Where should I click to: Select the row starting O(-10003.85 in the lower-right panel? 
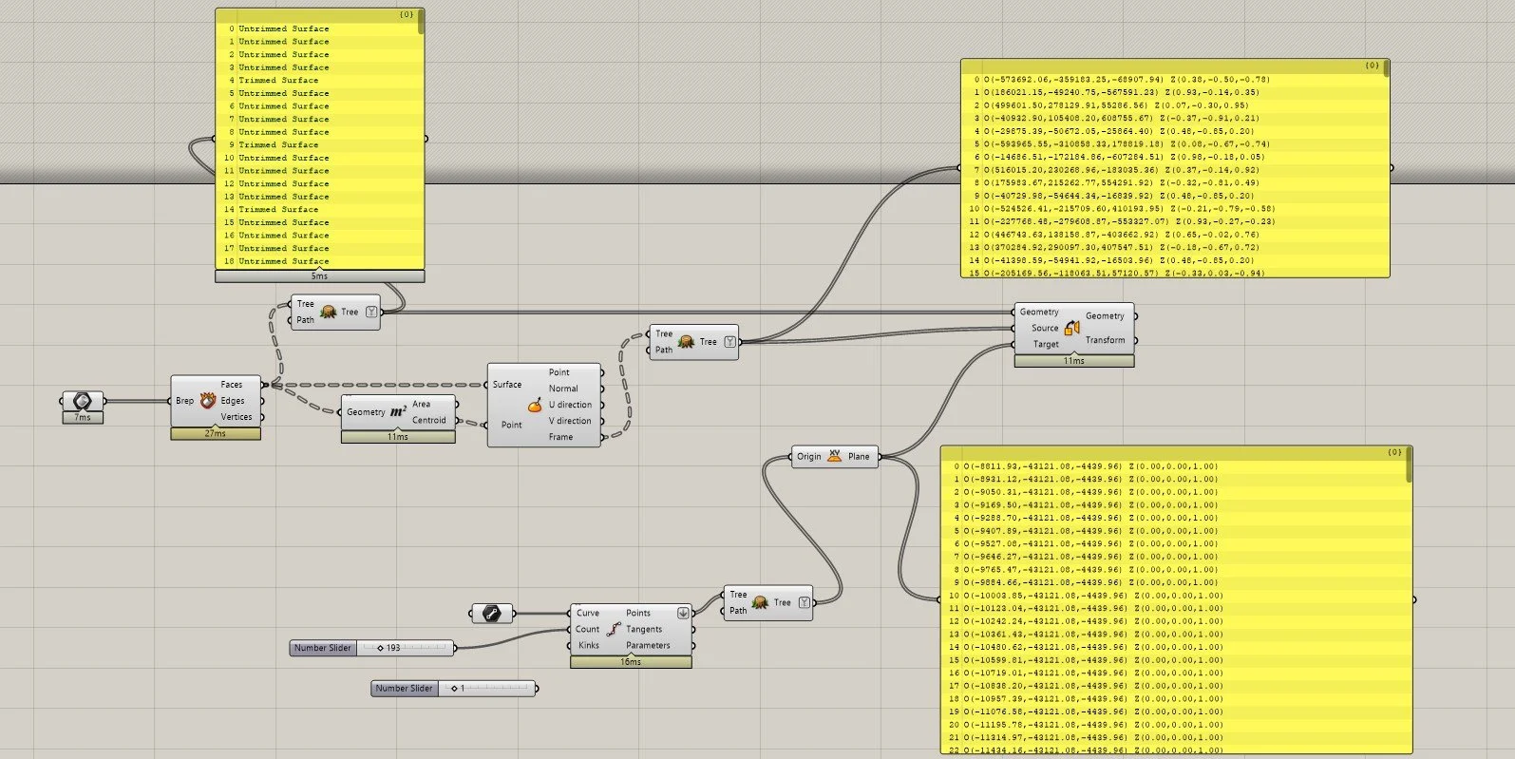[x=1174, y=596]
